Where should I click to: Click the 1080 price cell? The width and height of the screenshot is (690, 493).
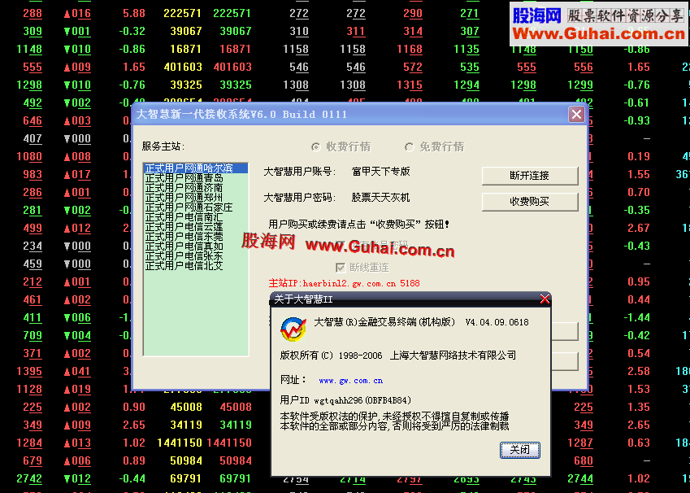coord(29,156)
